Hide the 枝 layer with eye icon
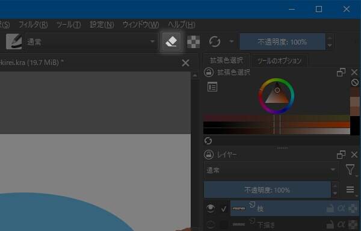 click(x=211, y=208)
